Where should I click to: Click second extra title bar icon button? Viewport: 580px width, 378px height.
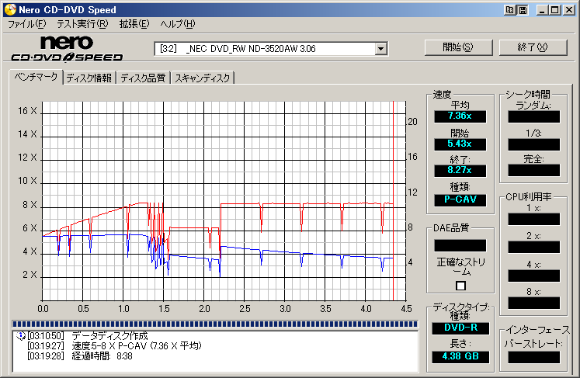pos(523,10)
